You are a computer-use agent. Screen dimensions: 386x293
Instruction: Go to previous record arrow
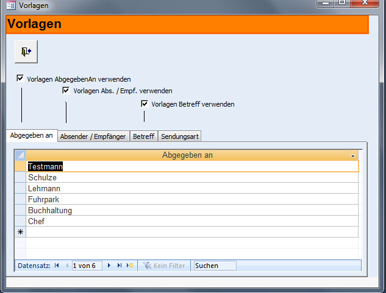[x=67, y=266]
